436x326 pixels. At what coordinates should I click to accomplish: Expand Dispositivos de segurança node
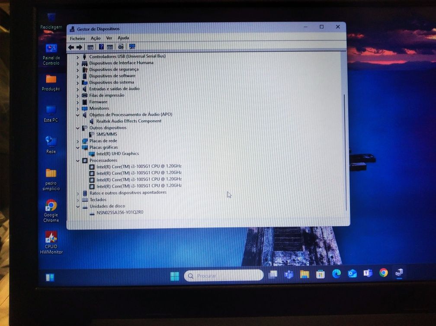coord(77,70)
